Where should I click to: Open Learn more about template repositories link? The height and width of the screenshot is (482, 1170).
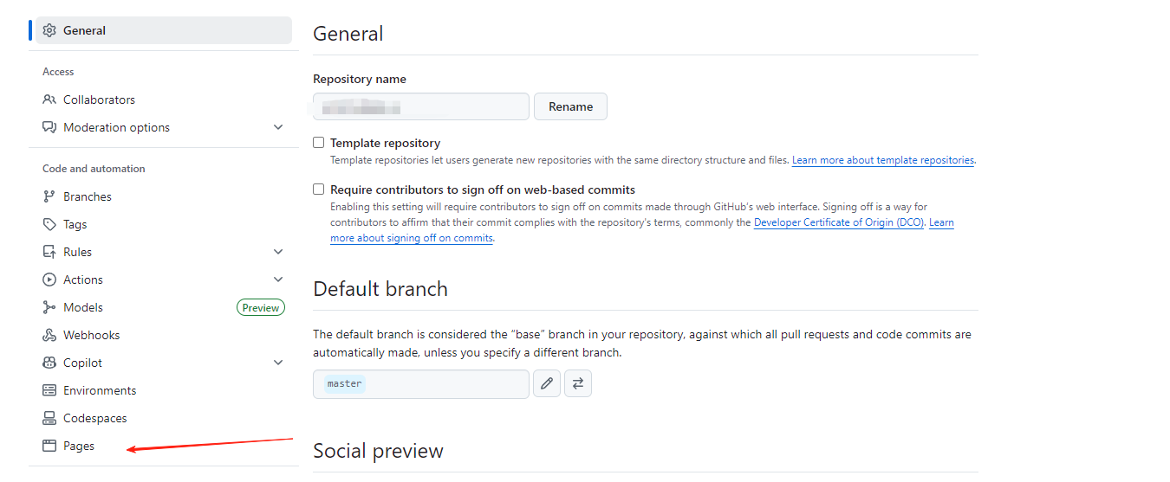883,160
